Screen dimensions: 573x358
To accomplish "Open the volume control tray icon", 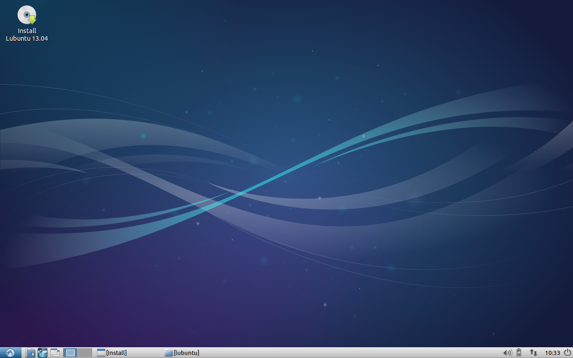I will [x=507, y=353].
